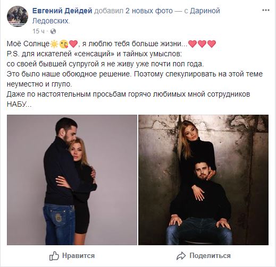This screenshot has width=276, height=267.
Task: Open Евгений Дейдей profile name link
Action: [x=62, y=11]
